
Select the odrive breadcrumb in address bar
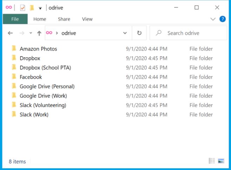click(69, 33)
